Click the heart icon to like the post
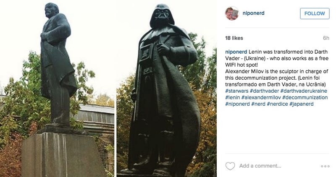Image resolution: width=336 pixels, height=177 pixels. point(230,166)
